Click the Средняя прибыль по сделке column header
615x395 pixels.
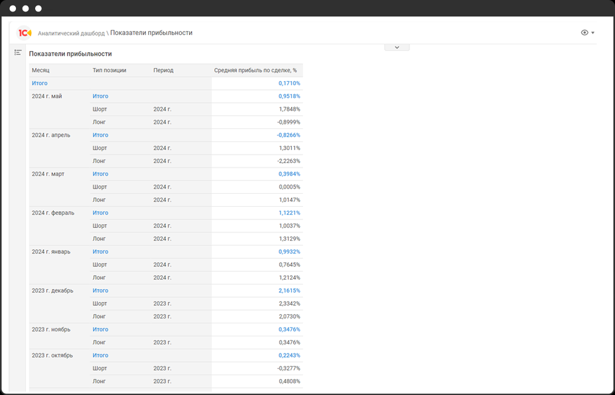[255, 70]
